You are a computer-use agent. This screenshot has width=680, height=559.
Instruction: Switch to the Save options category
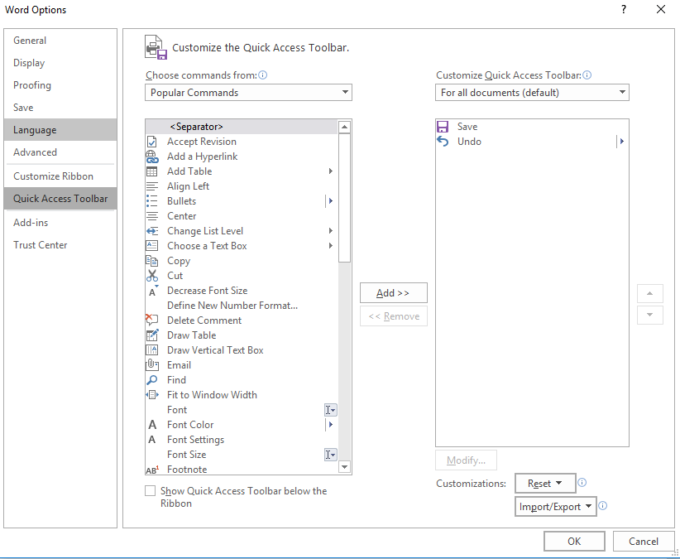(x=60, y=108)
